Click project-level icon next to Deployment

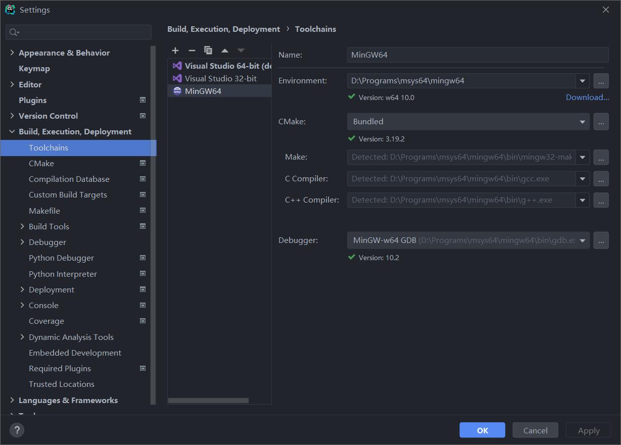[143, 289]
